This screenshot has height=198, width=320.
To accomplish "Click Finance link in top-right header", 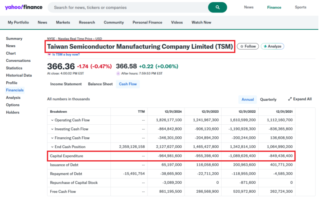I will pos(274,8).
